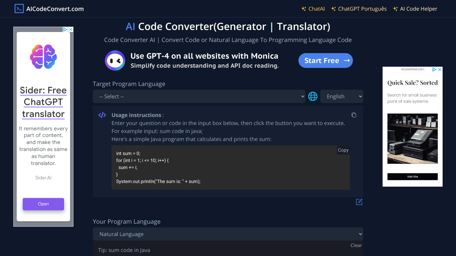Screen dimensions: 456x256
Task: Click the code symbol beside Usage instructions
Action: (102, 115)
